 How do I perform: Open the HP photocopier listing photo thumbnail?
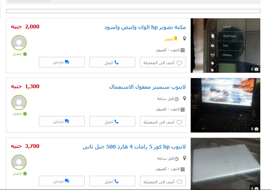(225, 46)
